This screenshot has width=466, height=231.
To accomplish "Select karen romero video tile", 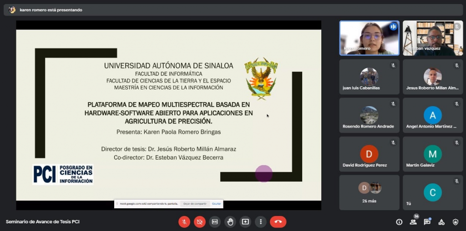I will coord(370,38).
